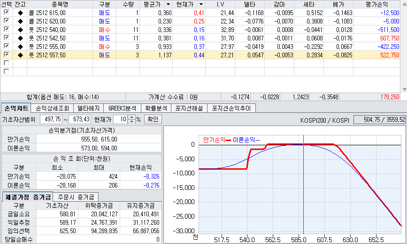Click 매수 cell for 풋 2512 540,00
This screenshot has height=244, width=407.
[x=105, y=30]
